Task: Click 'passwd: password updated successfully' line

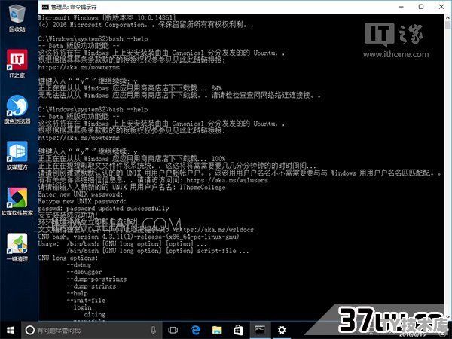Action: [x=103, y=209]
